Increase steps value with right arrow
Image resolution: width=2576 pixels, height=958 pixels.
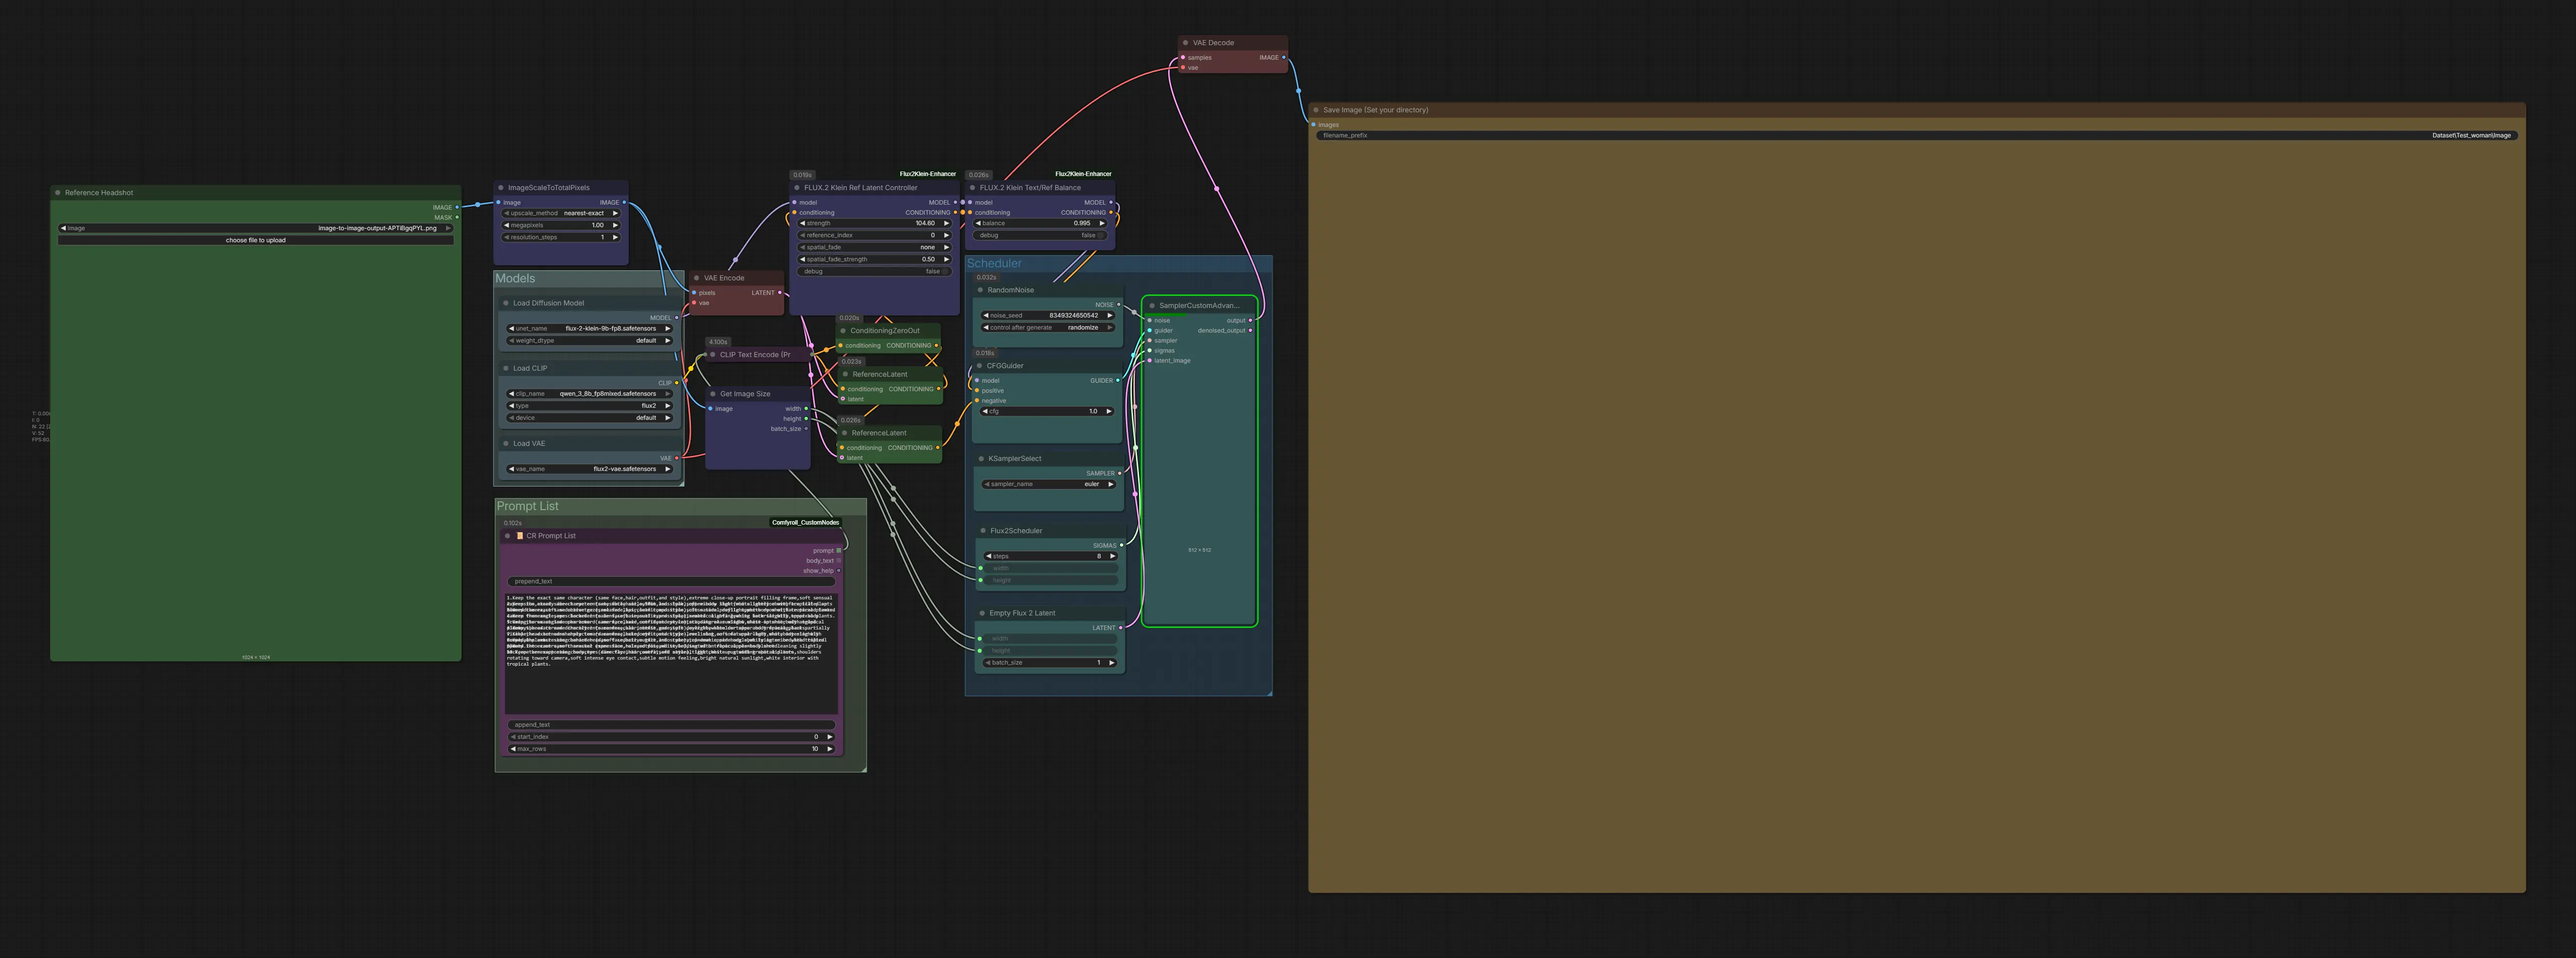pyautogui.click(x=1112, y=556)
